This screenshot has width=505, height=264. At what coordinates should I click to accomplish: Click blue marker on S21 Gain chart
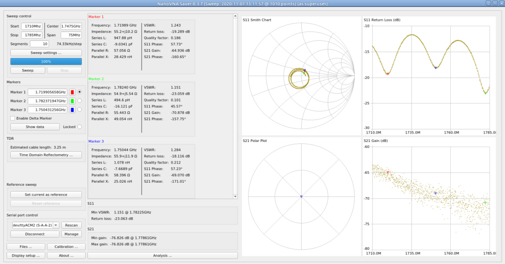click(x=436, y=193)
